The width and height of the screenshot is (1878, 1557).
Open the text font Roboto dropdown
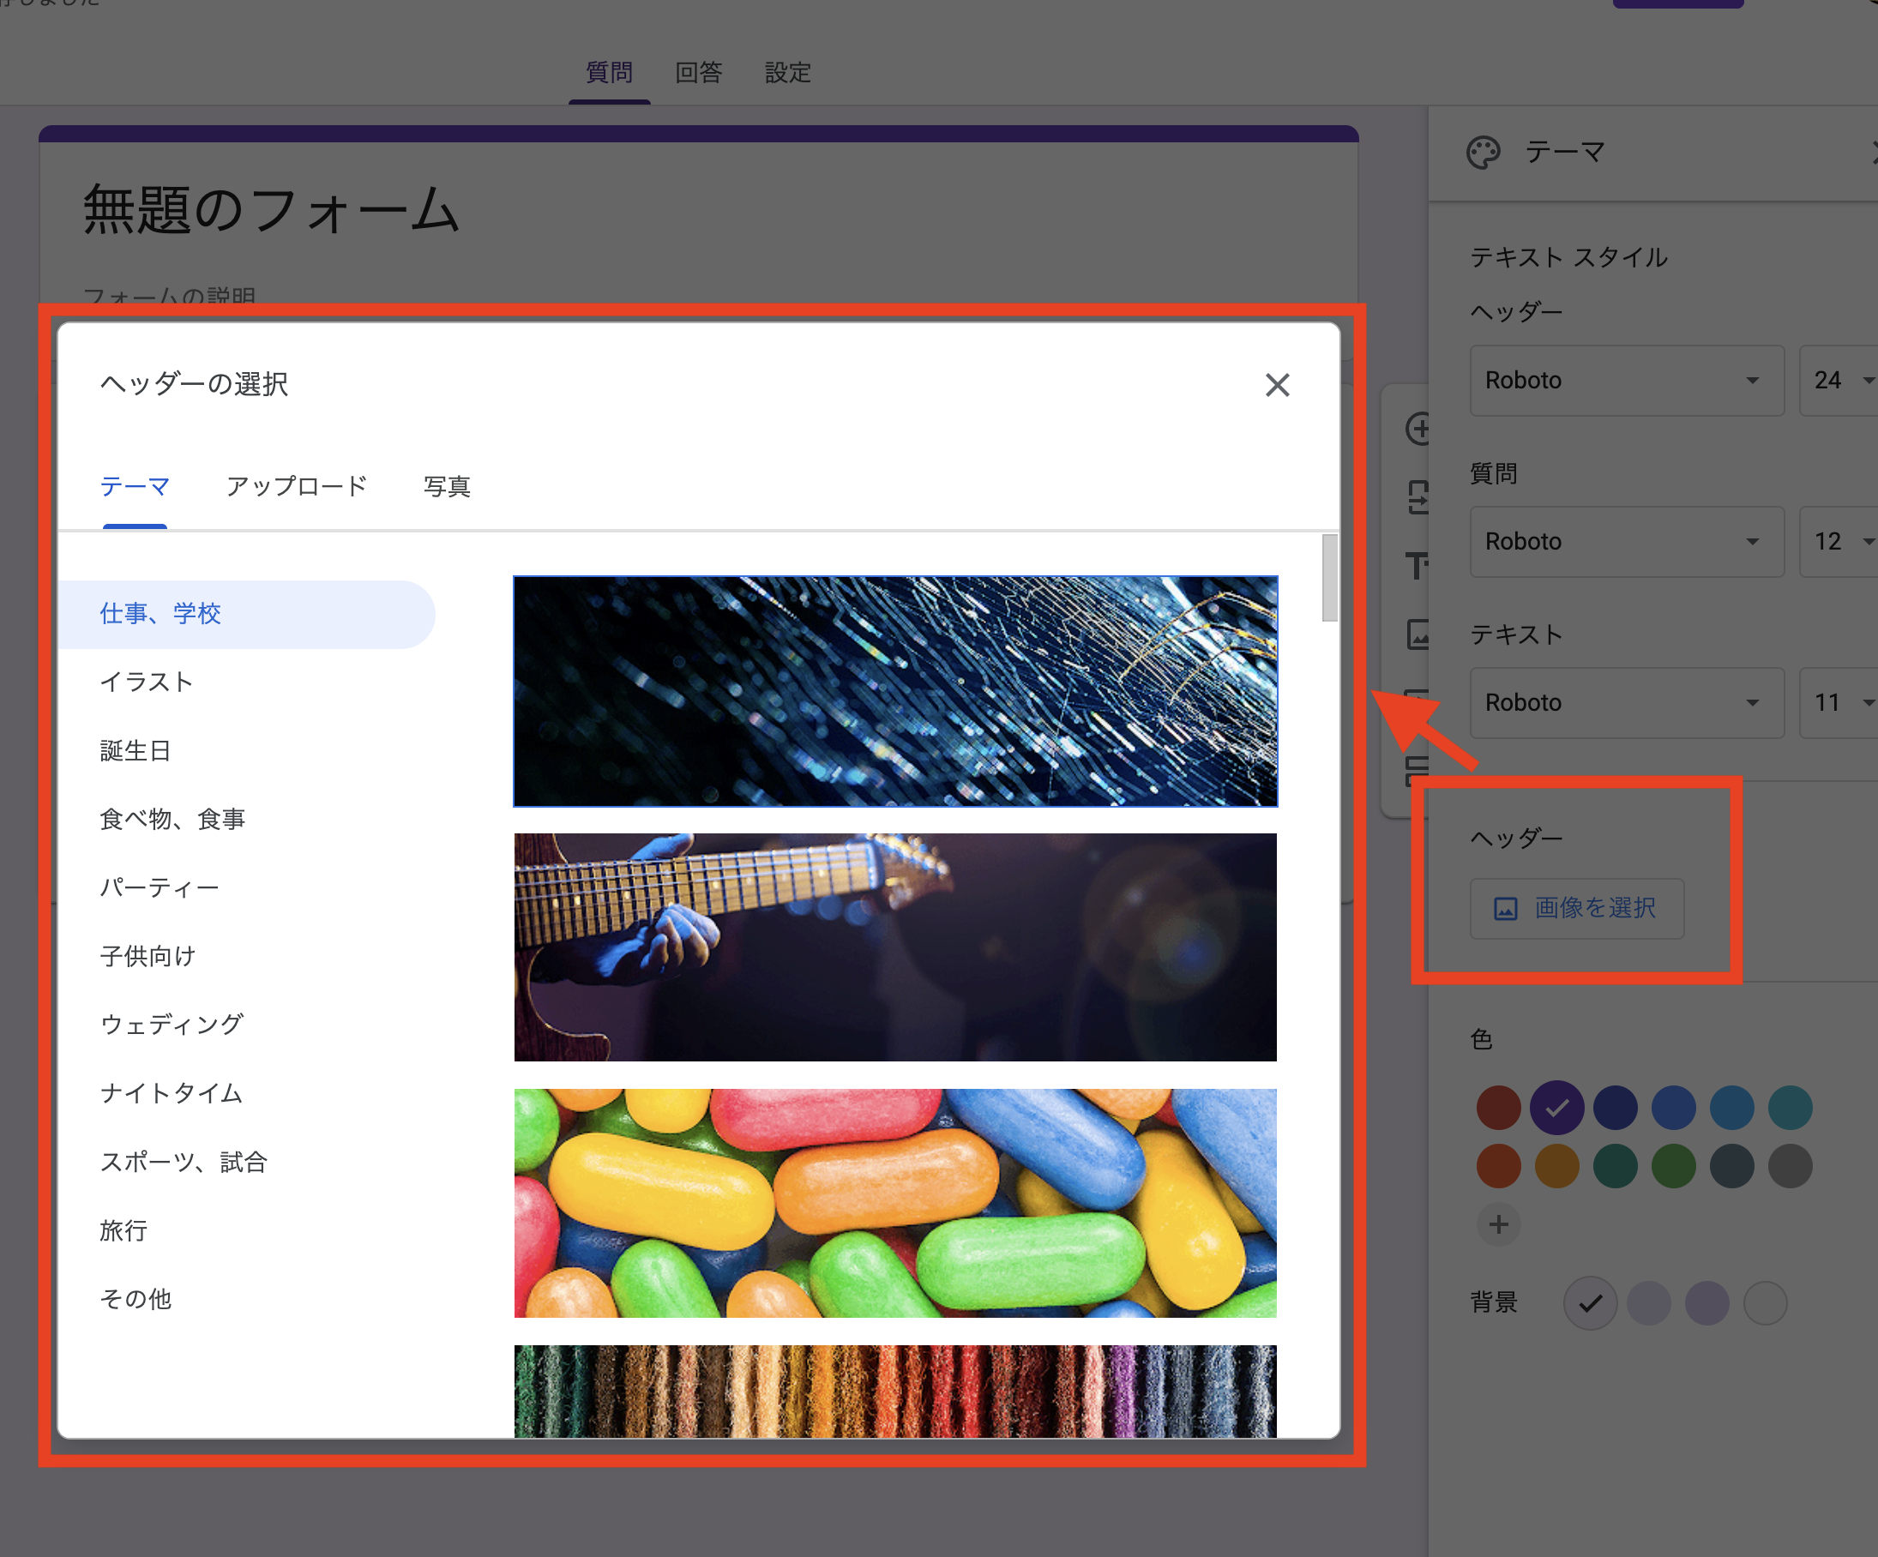point(1626,703)
